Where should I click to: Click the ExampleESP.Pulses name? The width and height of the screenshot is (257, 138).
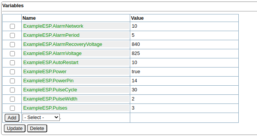point(45,108)
